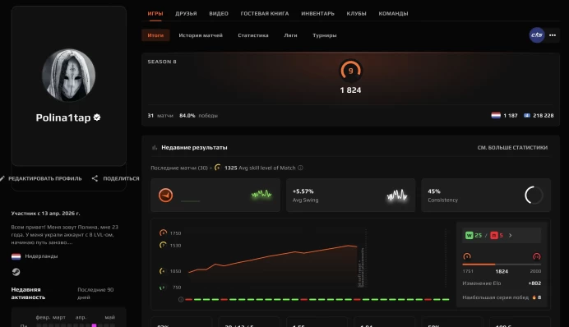
Task: Select the Итоги sub-tab
Action: [155, 35]
